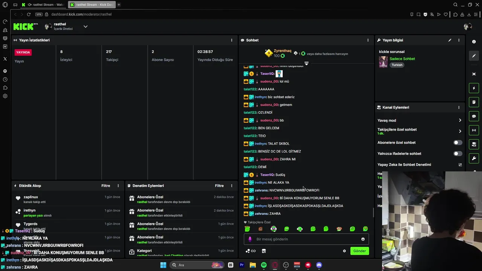This screenshot has width=482, height=271.
Task: Click the taskbar search box Ara
Action: point(197,265)
